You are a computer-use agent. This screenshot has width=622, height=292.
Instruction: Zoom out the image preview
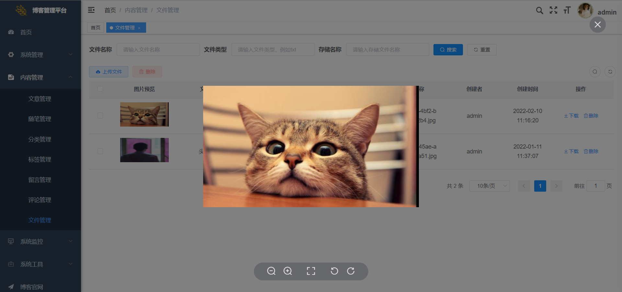[x=271, y=271]
